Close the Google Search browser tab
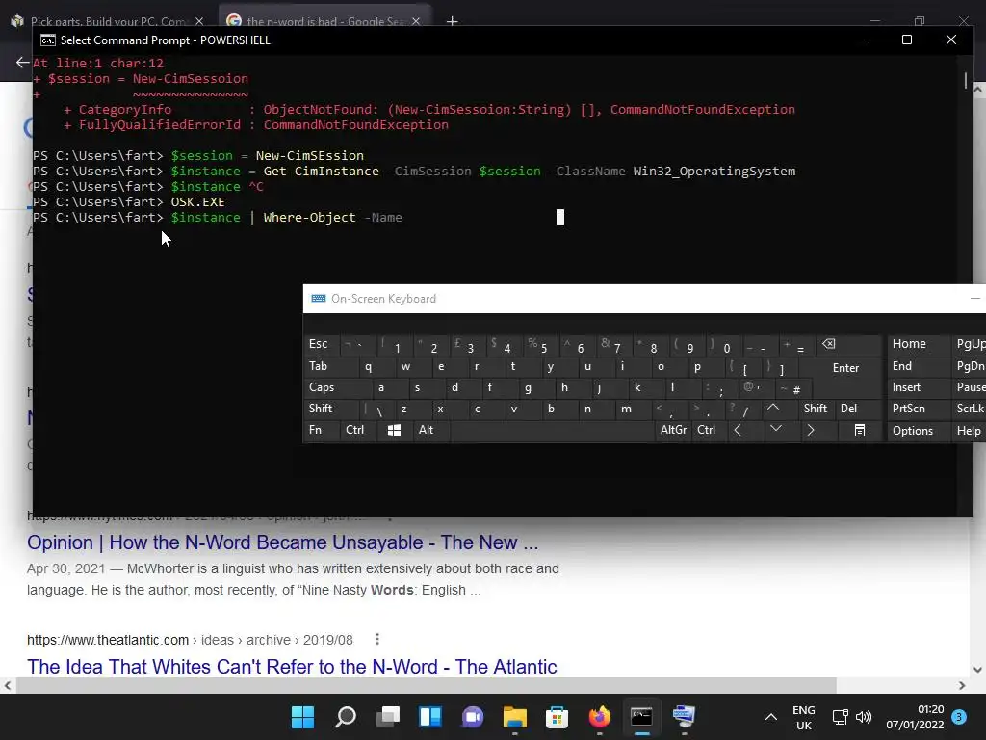Viewport: 986px width, 740px height. 416,21
